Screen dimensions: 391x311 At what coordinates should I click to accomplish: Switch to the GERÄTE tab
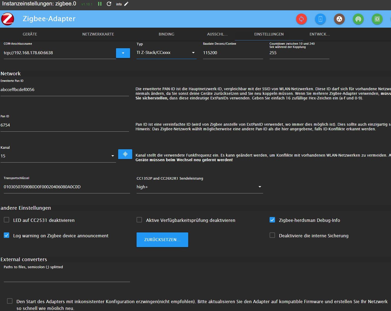(x=30, y=34)
